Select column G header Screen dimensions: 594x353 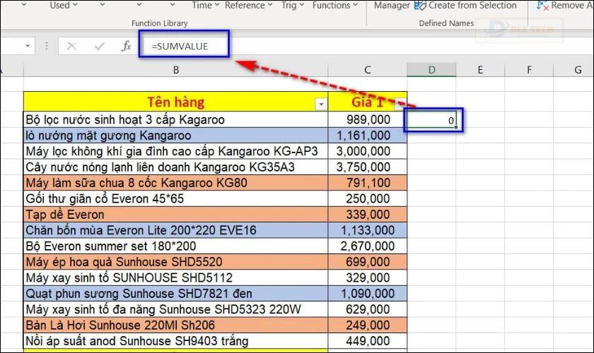point(573,70)
